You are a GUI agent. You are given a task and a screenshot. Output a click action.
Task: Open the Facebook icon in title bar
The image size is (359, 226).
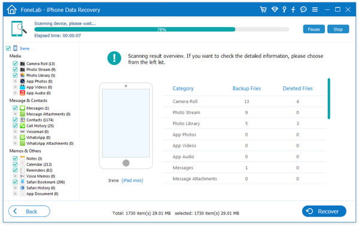(293, 10)
